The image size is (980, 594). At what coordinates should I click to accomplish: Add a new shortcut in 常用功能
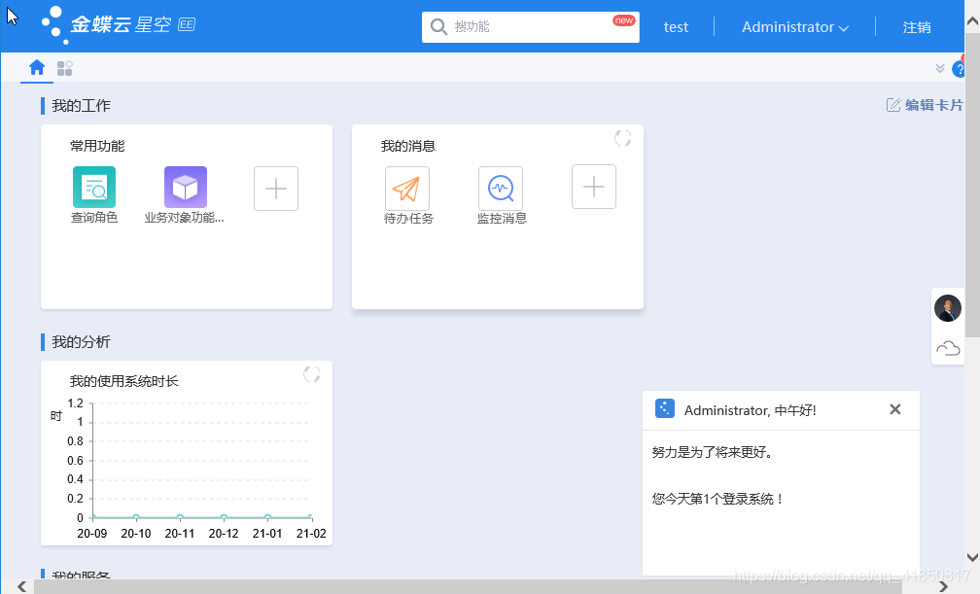point(275,188)
